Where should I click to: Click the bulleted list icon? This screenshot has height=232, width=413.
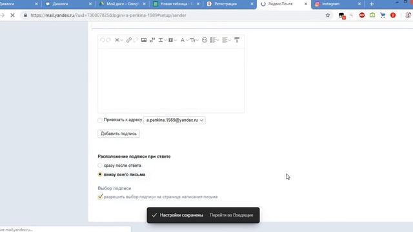[x=213, y=40]
